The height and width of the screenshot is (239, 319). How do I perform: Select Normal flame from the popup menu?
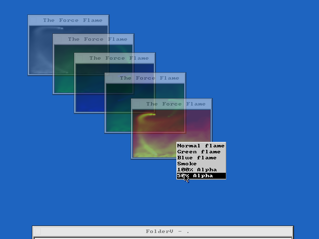(201, 146)
